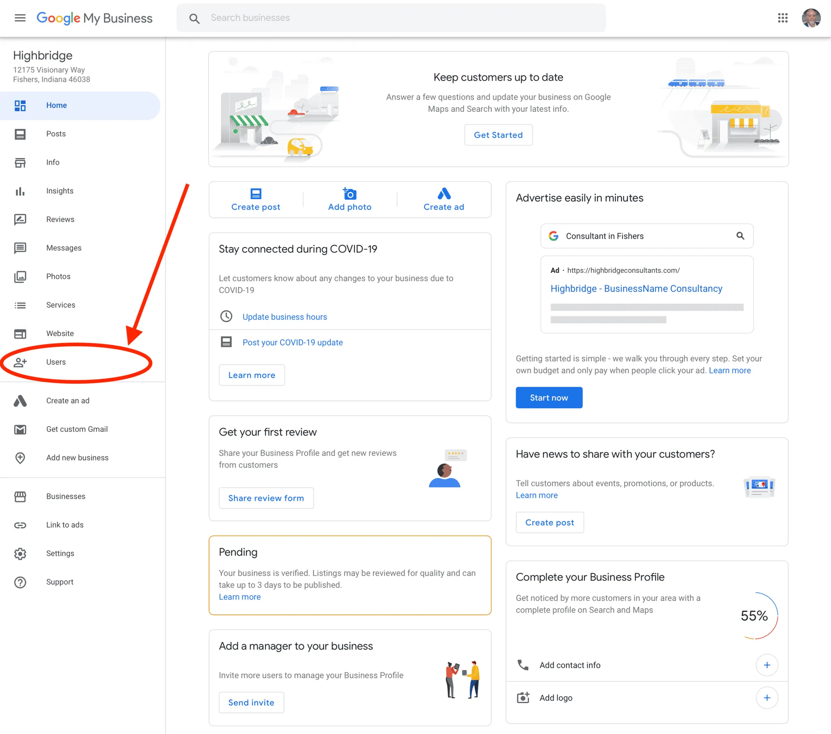The image size is (831, 734).
Task: Click the Create post icon
Action: (x=256, y=194)
